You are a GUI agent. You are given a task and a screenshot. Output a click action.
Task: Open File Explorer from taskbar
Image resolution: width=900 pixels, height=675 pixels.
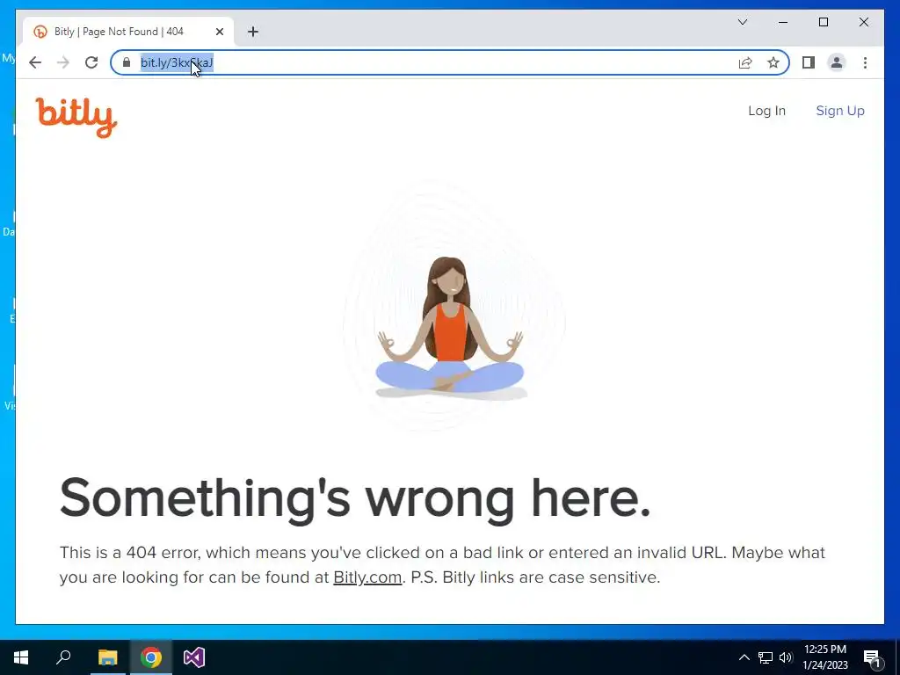(107, 657)
